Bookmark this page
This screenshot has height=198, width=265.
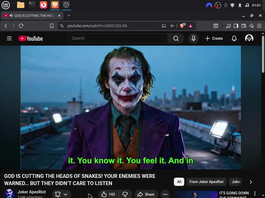click(x=52, y=26)
